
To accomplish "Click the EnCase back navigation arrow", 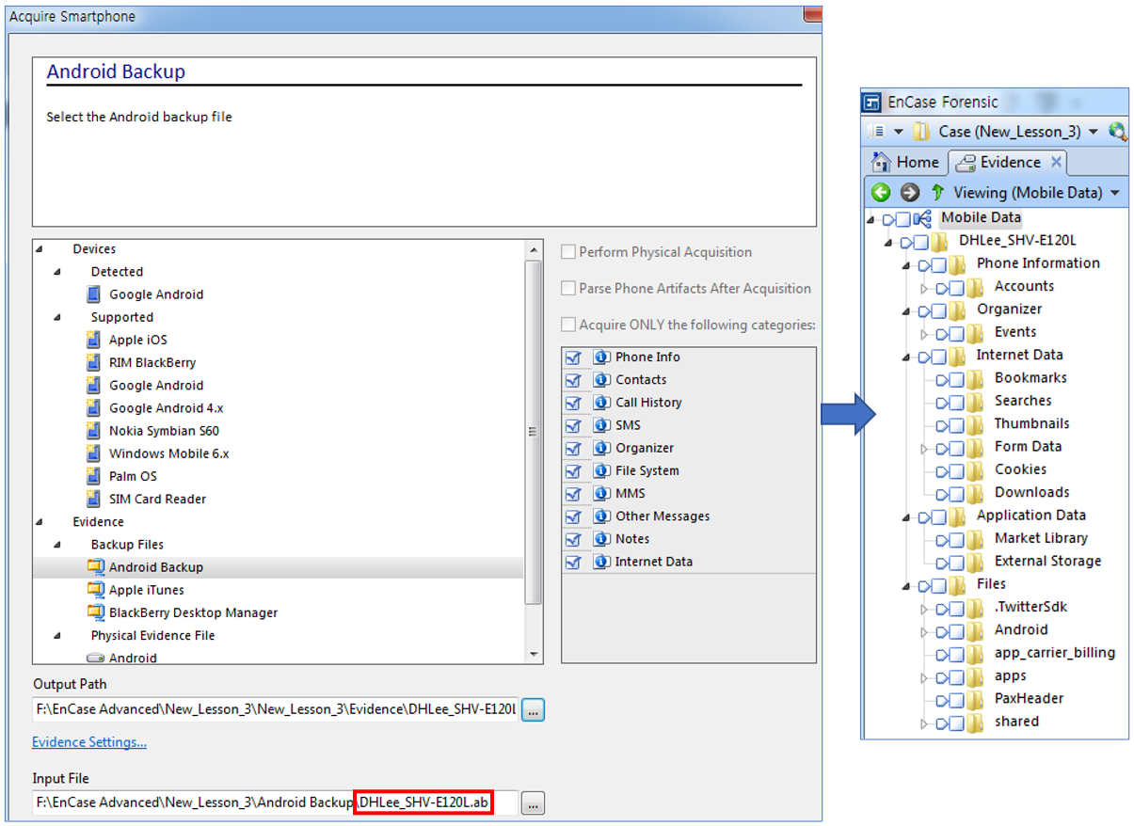I will click(881, 192).
